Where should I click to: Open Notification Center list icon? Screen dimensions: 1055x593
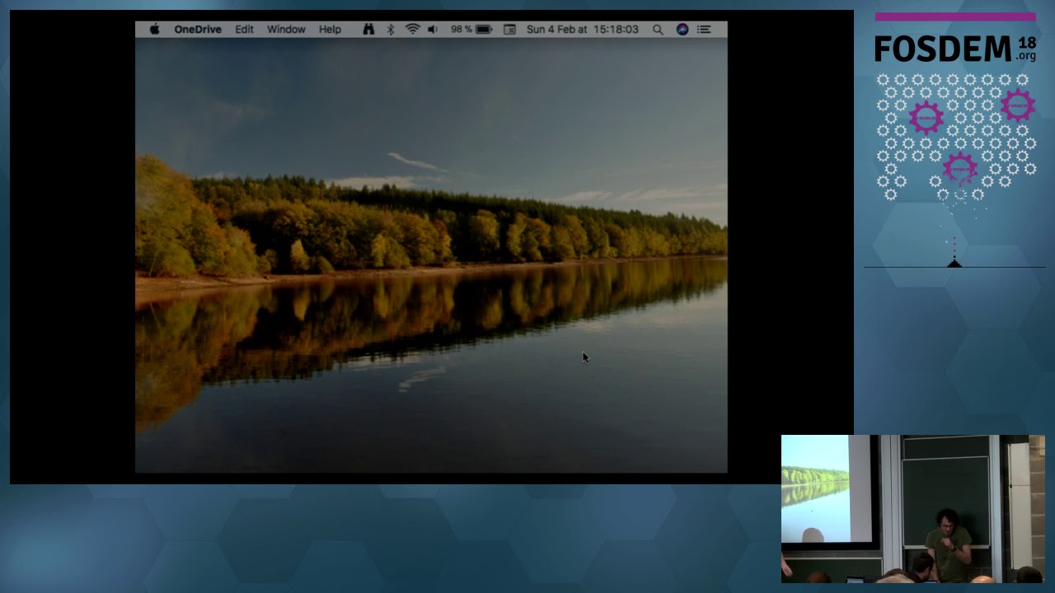pos(704,29)
